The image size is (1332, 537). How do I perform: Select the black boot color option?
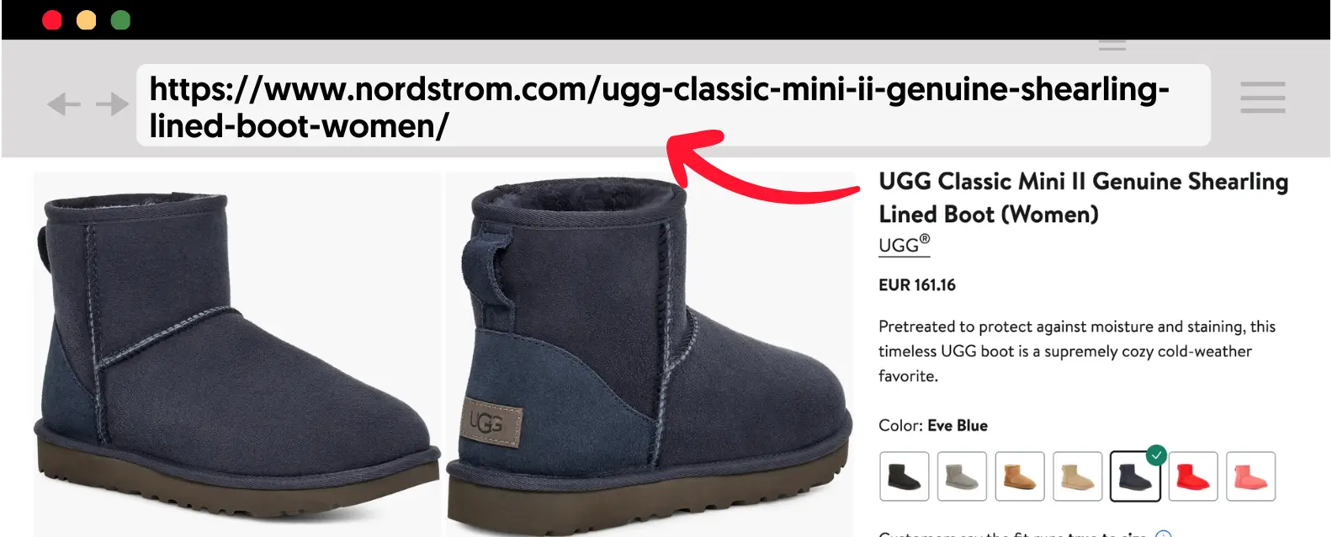(x=905, y=476)
